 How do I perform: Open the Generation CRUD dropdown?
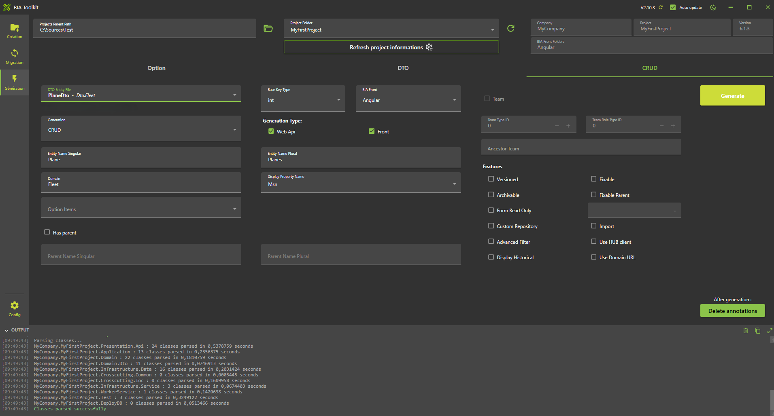141,128
